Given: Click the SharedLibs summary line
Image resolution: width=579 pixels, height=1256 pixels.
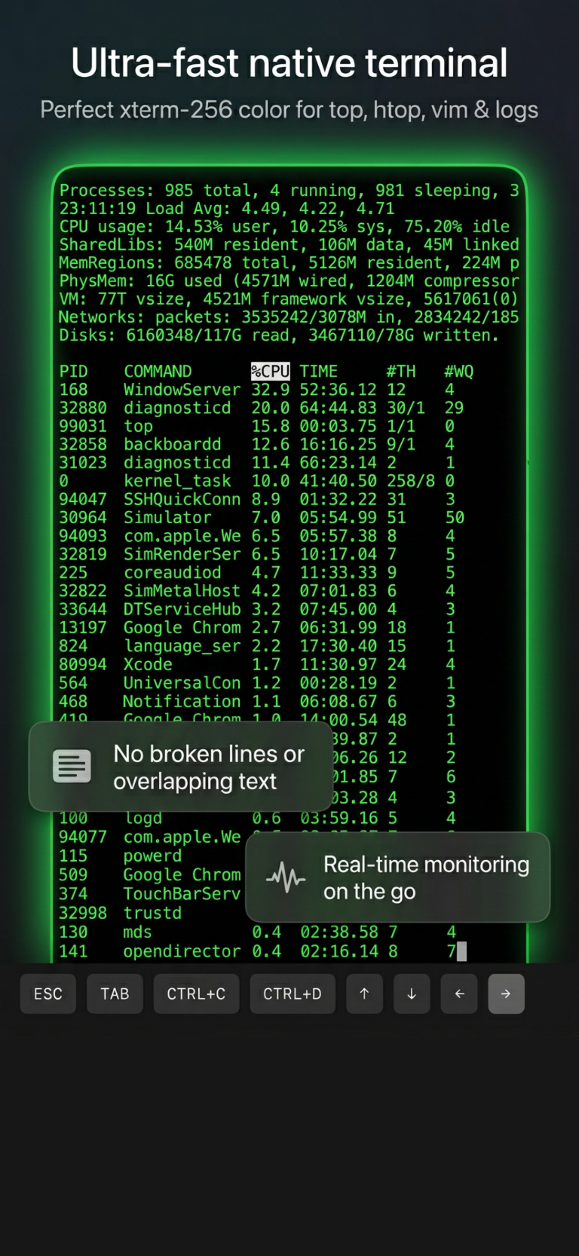Looking at the screenshot, I should click(289, 245).
